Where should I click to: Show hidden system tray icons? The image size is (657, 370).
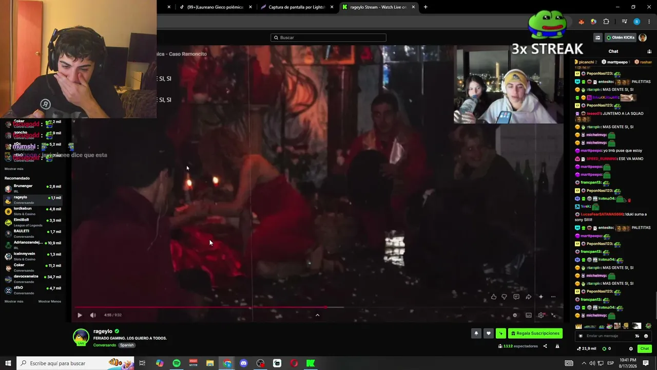583,363
